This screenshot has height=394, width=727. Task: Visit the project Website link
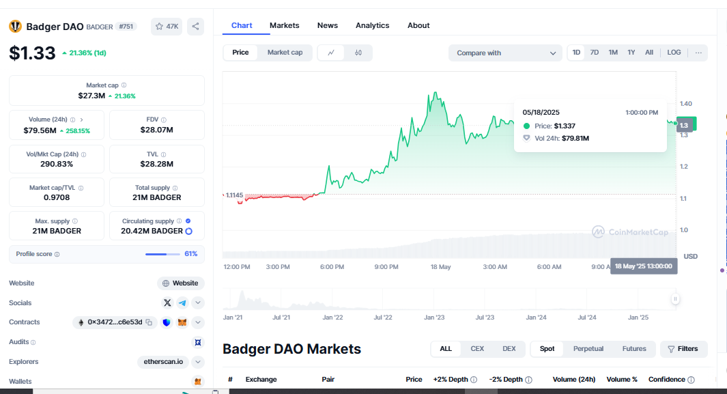pyautogui.click(x=181, y=283)
